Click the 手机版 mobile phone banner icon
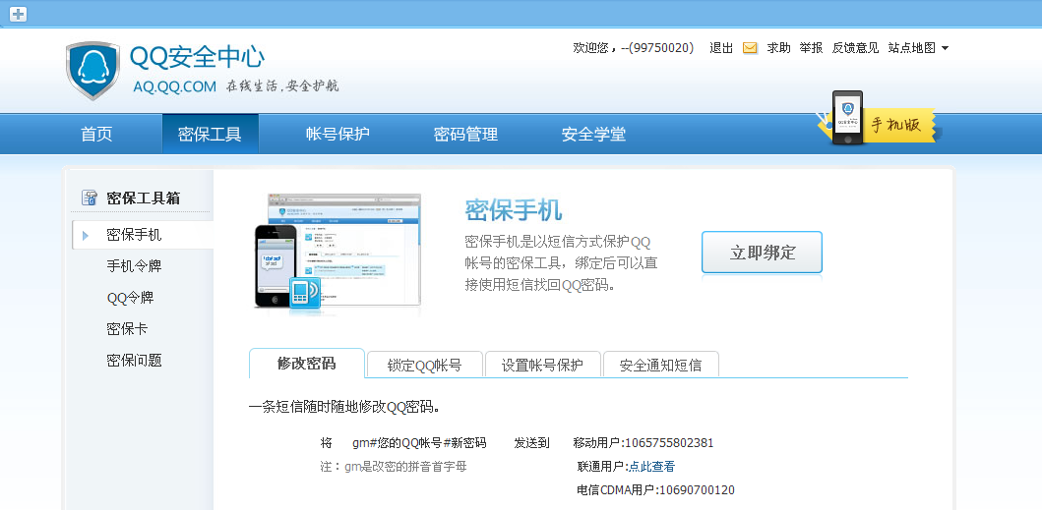 coord(876,120)
